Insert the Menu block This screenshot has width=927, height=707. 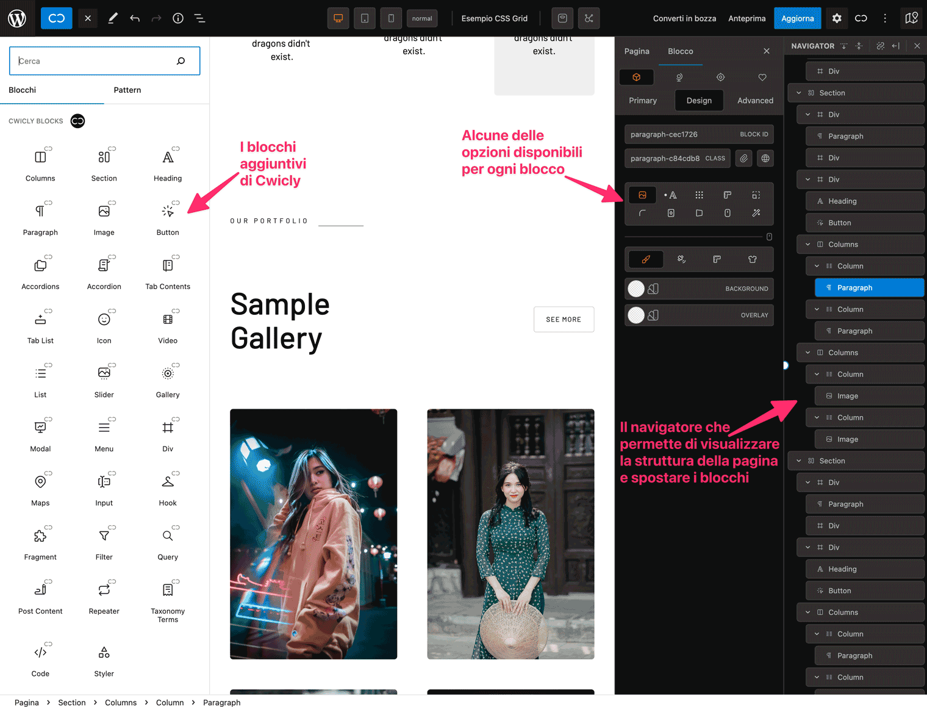[x=104, y=436]
